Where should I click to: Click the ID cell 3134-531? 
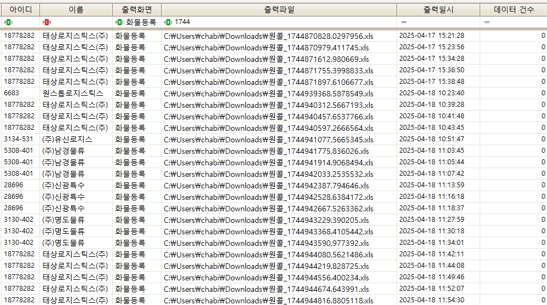[x=18, y=139]
